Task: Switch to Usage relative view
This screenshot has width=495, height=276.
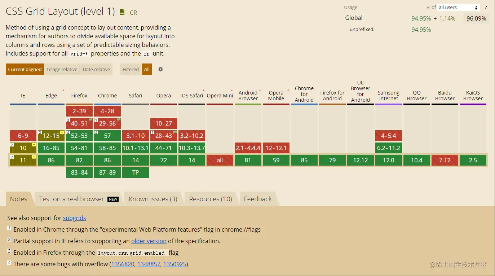Action: point(62,69)
